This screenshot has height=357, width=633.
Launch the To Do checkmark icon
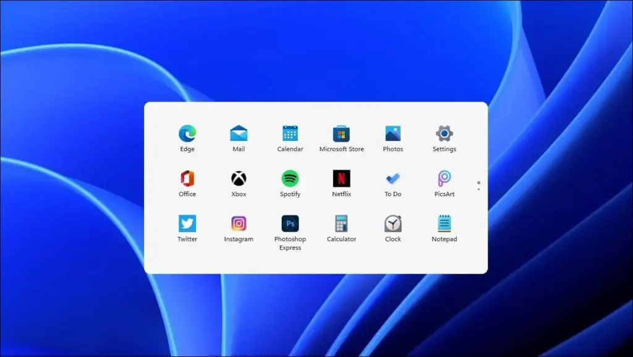pos(393,178)
